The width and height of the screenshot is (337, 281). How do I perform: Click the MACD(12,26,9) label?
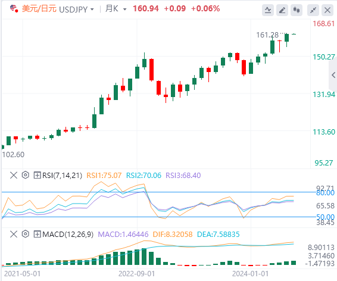68,235
